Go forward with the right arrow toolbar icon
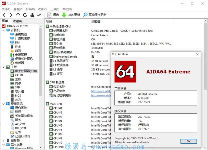208x150 pixels. tap(11, 15)
